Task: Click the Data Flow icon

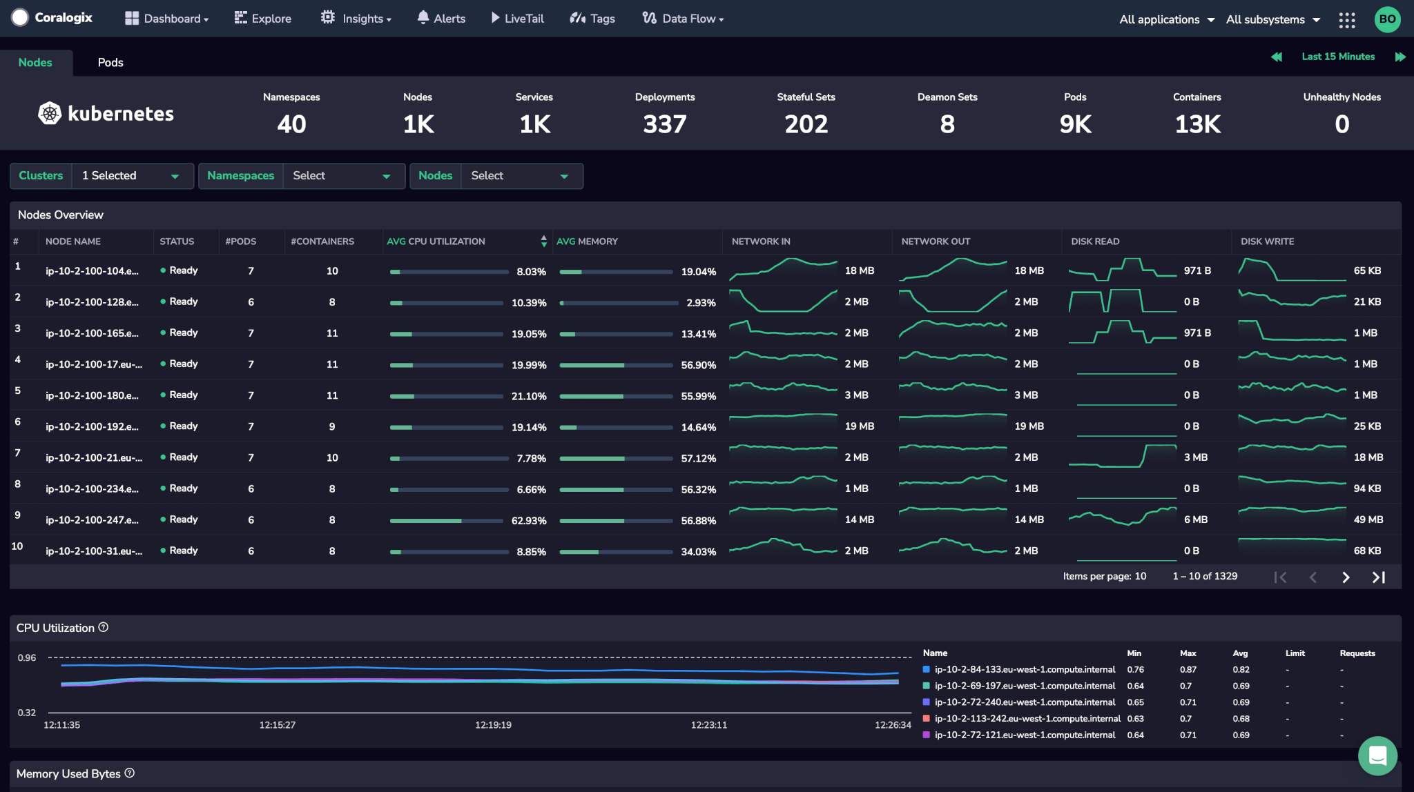Action: pos(649,18)
